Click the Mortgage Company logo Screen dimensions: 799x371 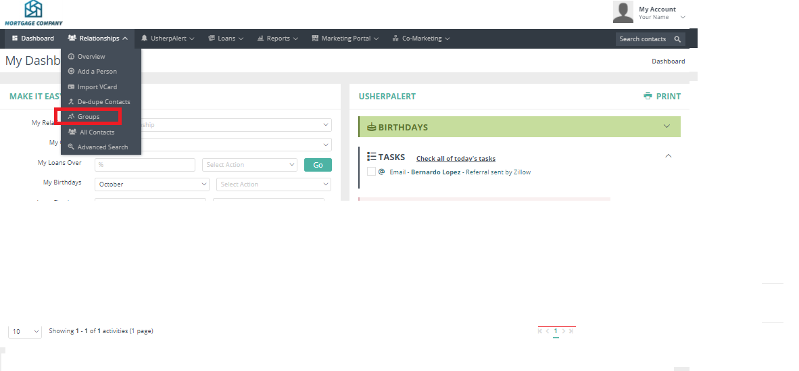click(33, 13)
